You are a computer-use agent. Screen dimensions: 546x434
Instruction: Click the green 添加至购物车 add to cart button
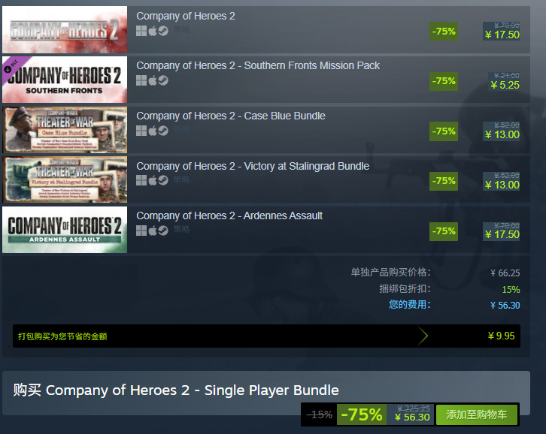(x=476, y=414)
